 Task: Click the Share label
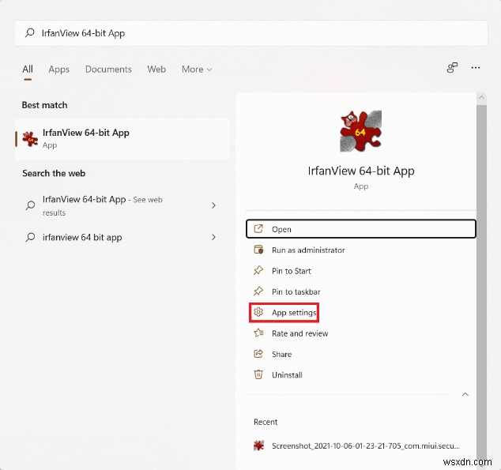point(281,354)
